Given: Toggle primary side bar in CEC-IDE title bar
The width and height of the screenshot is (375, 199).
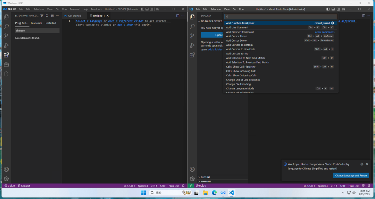Looking at the screenshot, I should pyautogui.click(x=143, y=9).
